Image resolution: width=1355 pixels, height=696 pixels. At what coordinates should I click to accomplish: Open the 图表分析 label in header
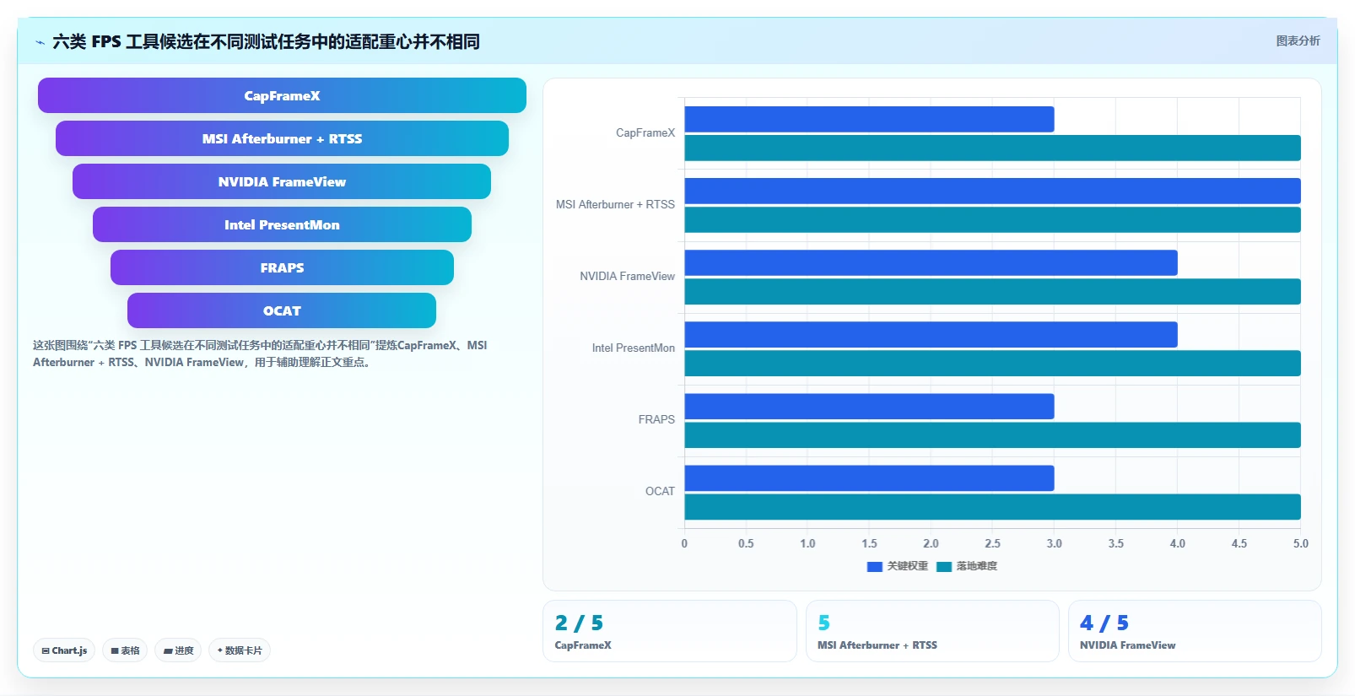(1298, 40)
